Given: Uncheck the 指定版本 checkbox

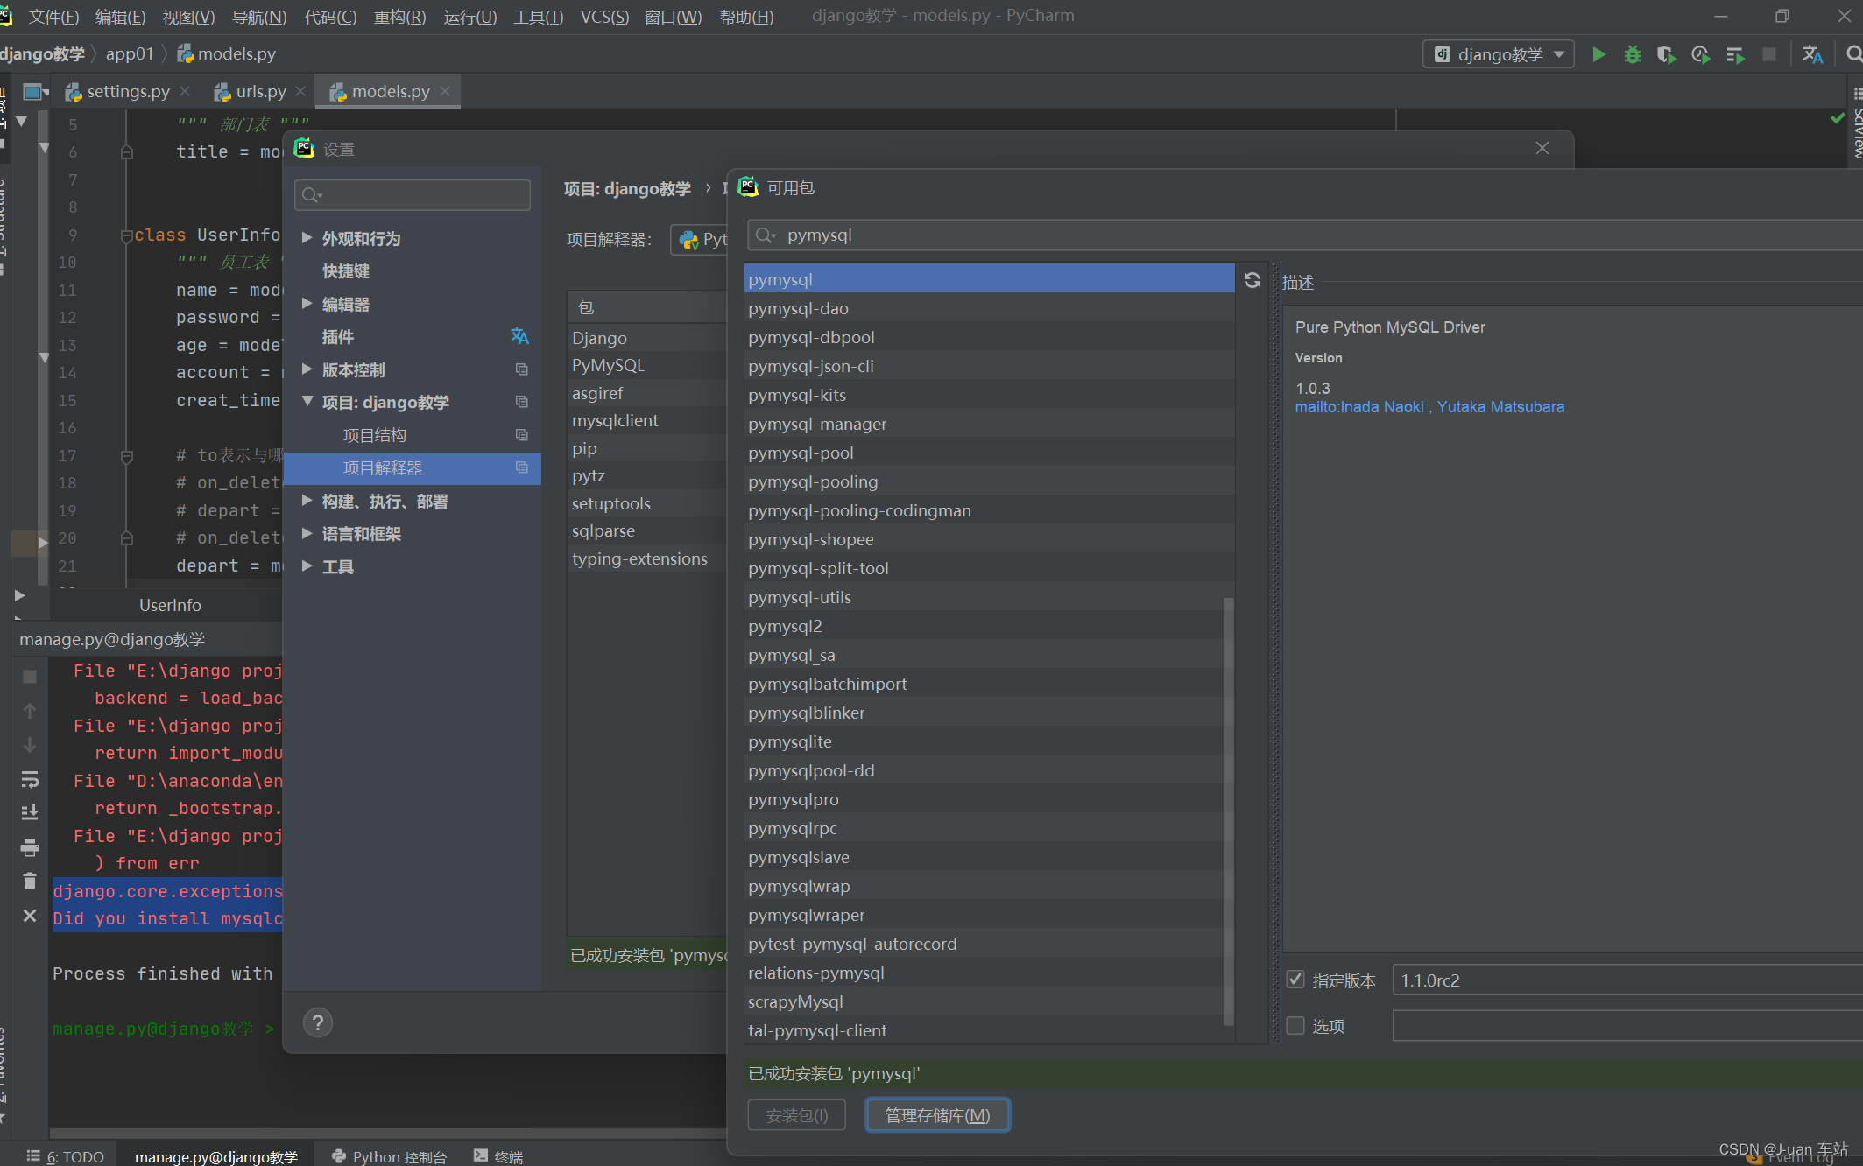Looking at the screenshot, I should (1295, 980).
